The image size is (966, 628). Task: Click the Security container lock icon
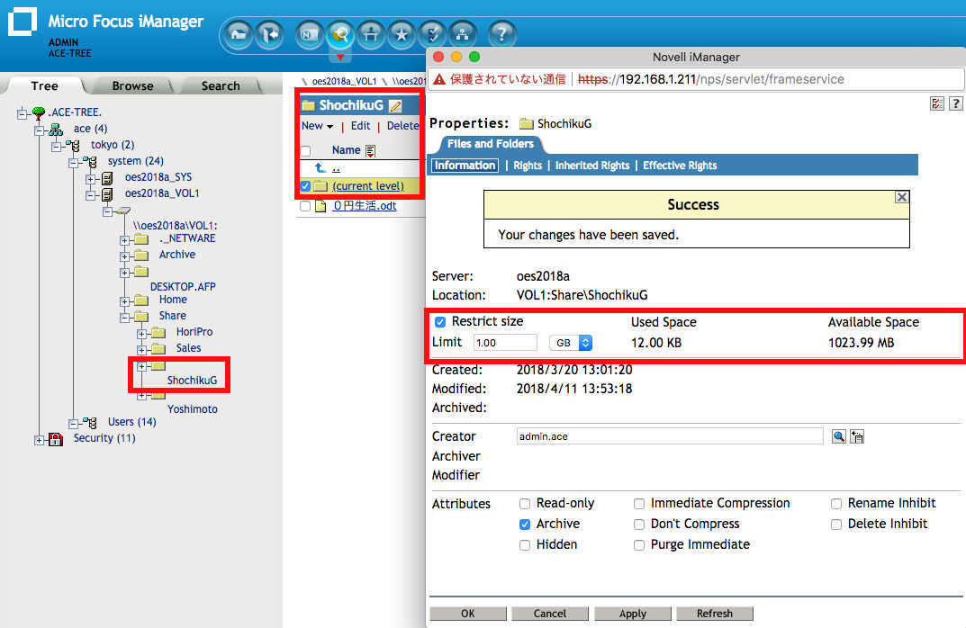tap(56, 439)
